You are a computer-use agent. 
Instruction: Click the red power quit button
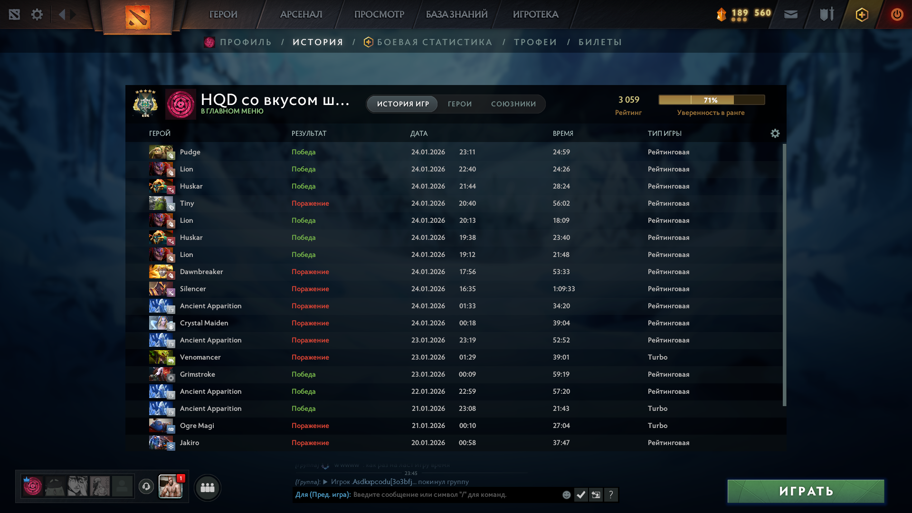click(897, 14)
